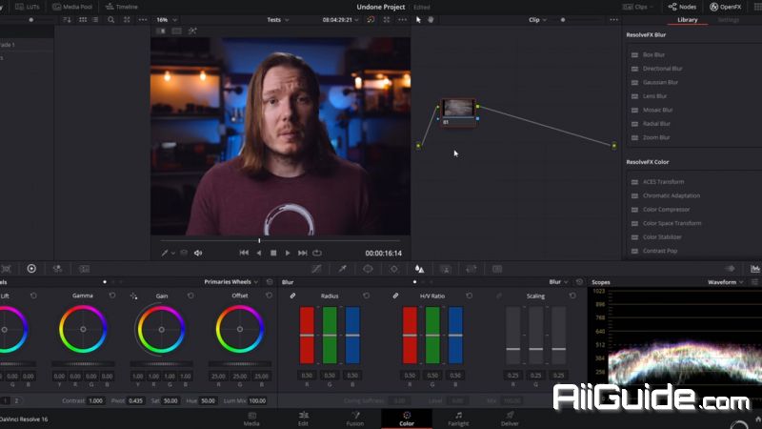Open the timecode display dropdown above viewer

point(340,20)
